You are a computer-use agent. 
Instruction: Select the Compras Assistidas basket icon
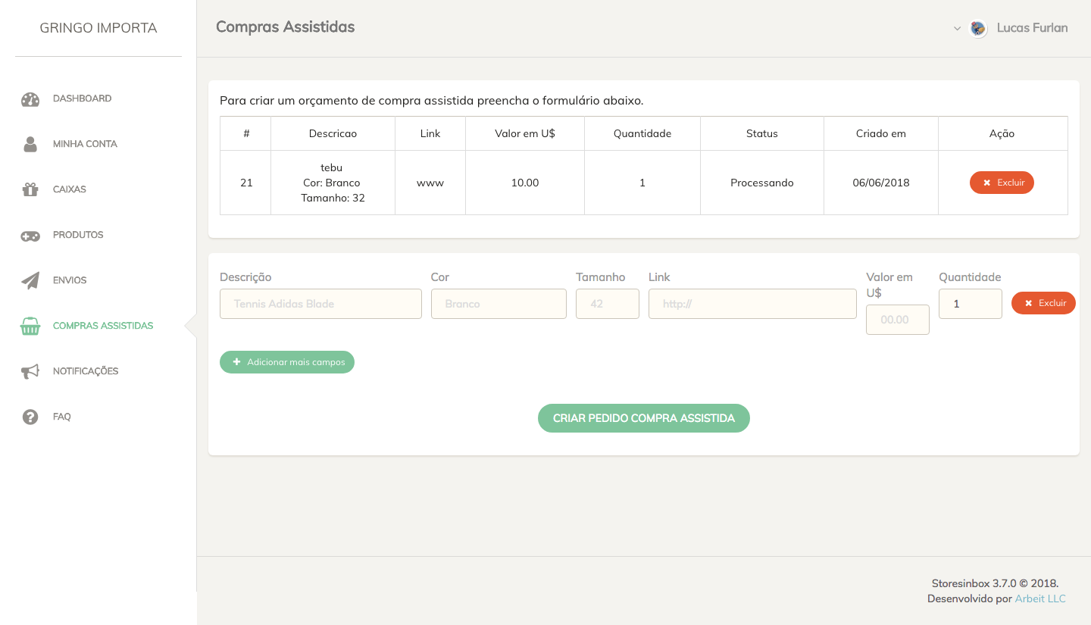click(30, 326)
